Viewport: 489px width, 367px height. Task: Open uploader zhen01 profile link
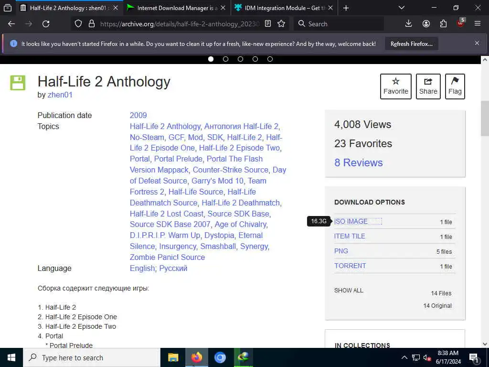tap(60, 95)
